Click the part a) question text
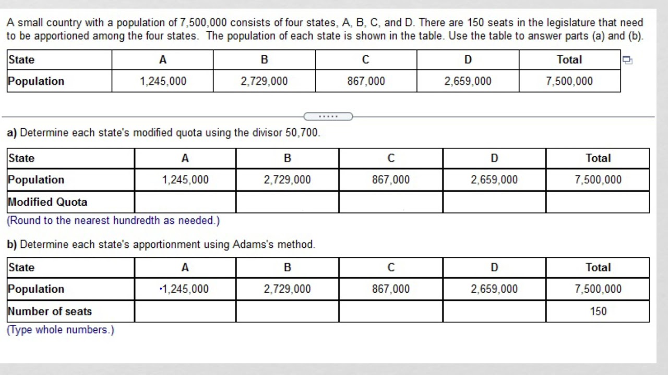 pyautogui.click(x=163, y=133)
